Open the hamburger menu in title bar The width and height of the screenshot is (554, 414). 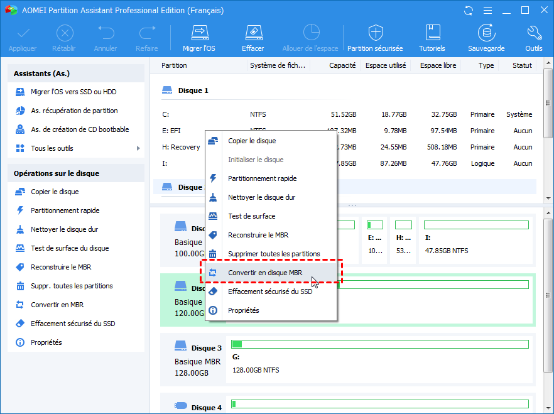point(487,10)
